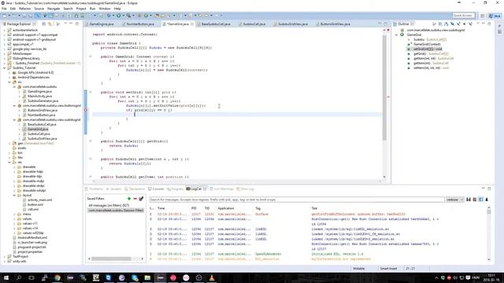Toggle the saved filters view in LogCat
The image size is (504, 283).
[480, 200]
